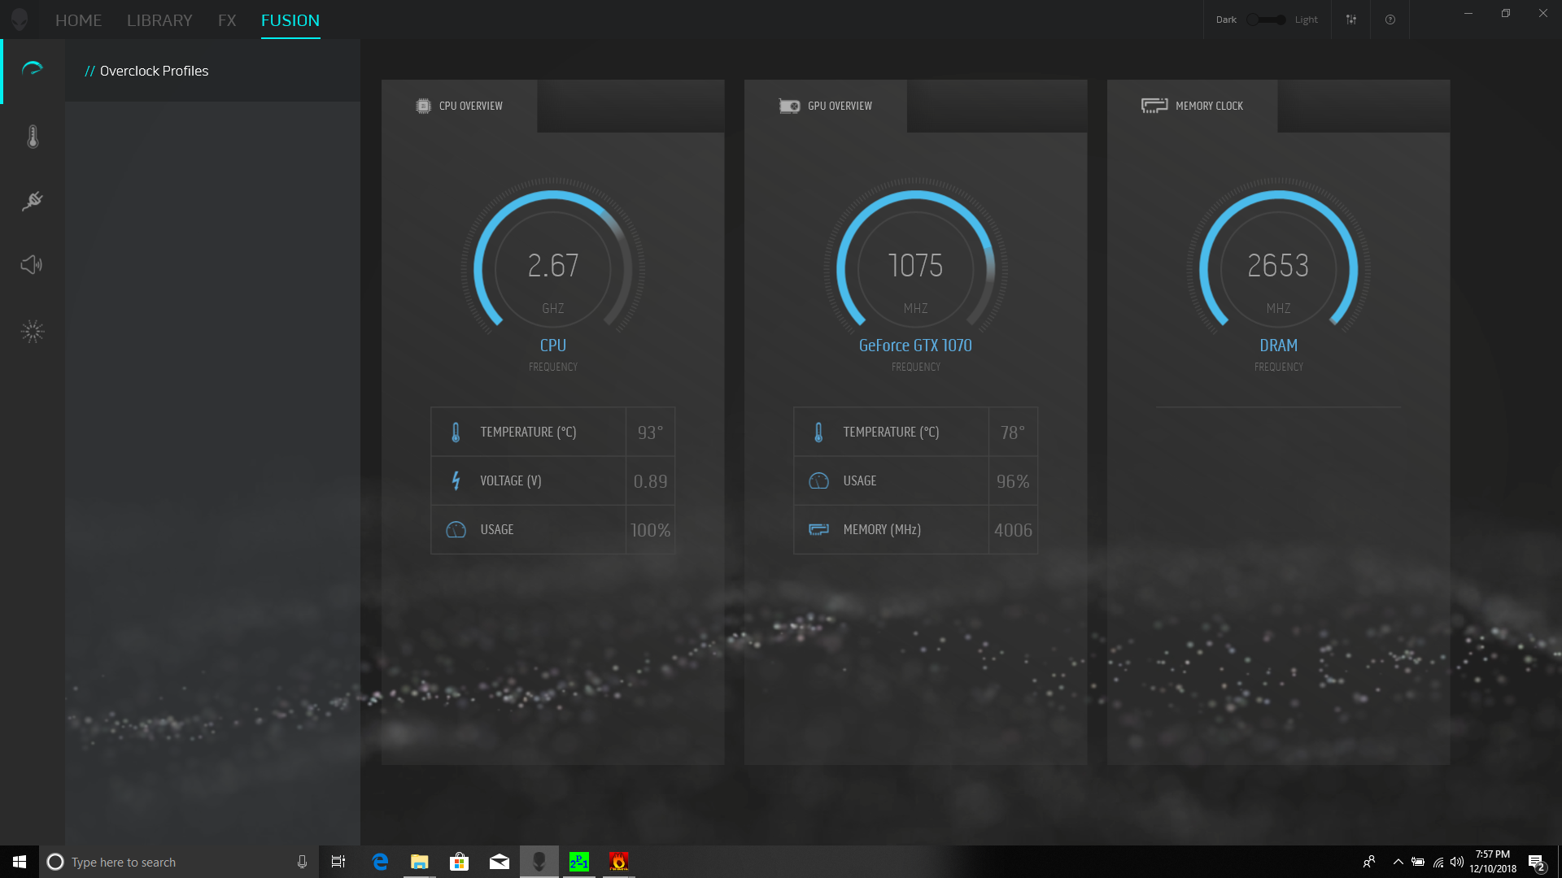
Task: Open the Audio speaker sidebar icon
Action: click(x=32, y=265)
